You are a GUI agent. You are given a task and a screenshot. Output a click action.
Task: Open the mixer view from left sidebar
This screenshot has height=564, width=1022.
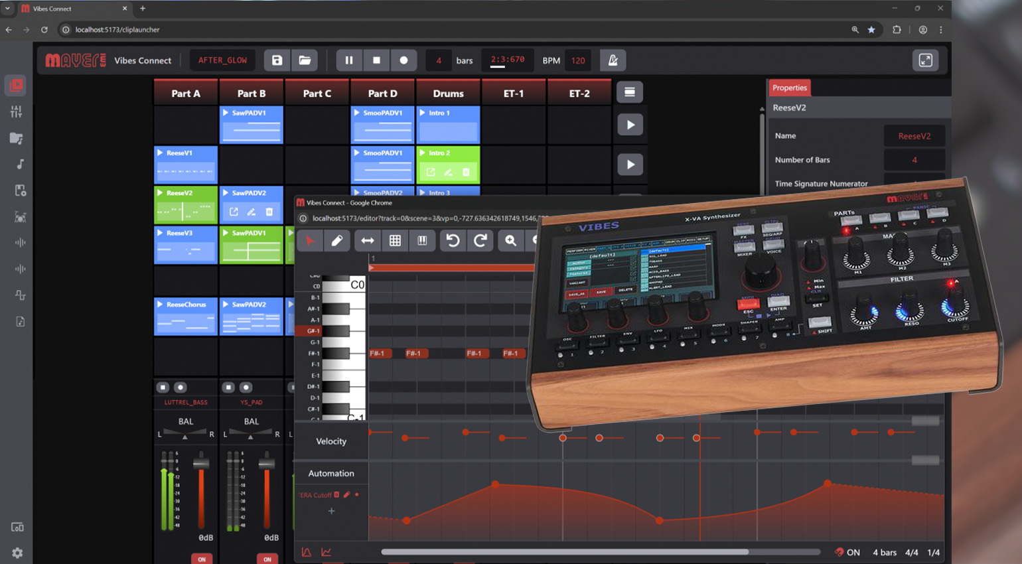point(17,111)
